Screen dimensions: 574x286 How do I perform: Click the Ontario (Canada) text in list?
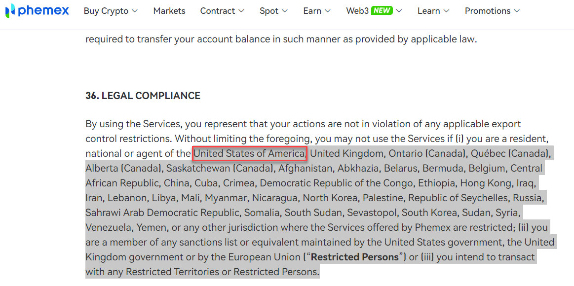(427, 154)
